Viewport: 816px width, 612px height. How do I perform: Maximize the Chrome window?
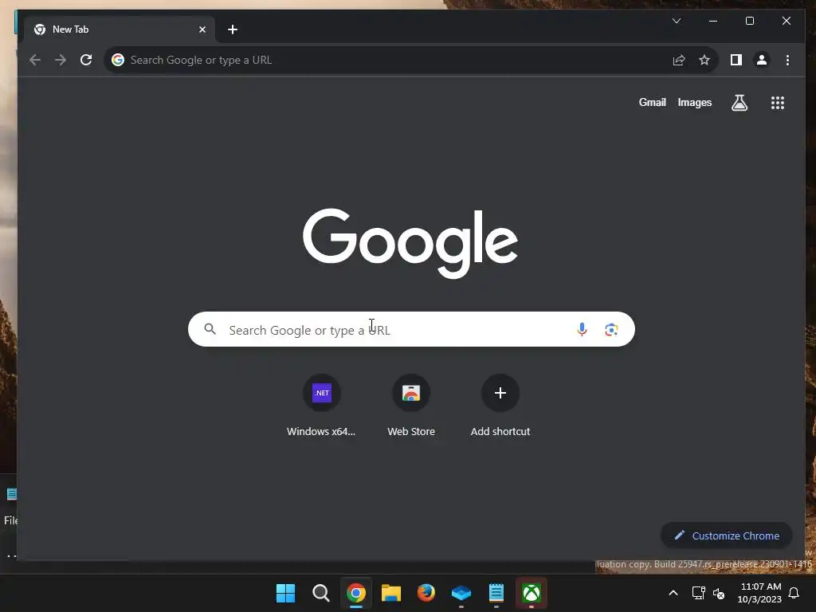pos(749,21)
